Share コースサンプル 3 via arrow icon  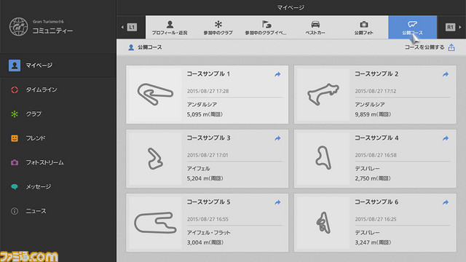(277, 138)
